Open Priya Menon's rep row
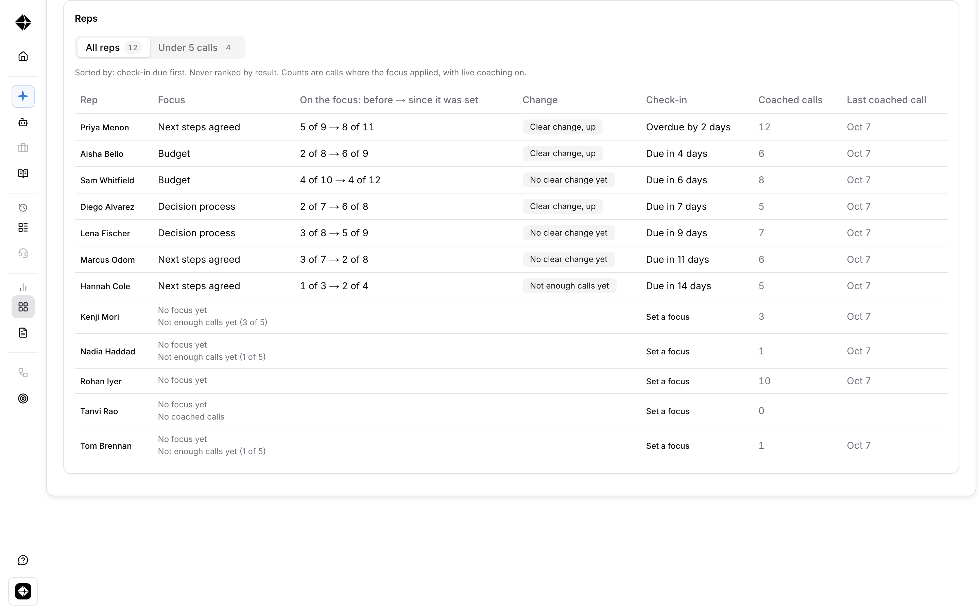This screenshot has width=979, height=611. point(511,127)
